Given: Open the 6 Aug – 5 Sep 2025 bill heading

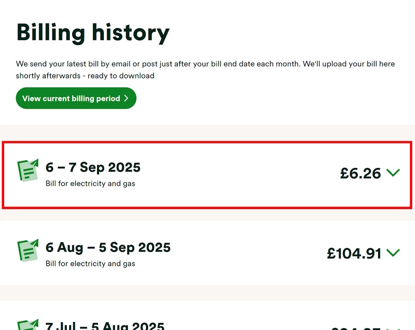Looking at the screenshot, I should tap(108, 248).
